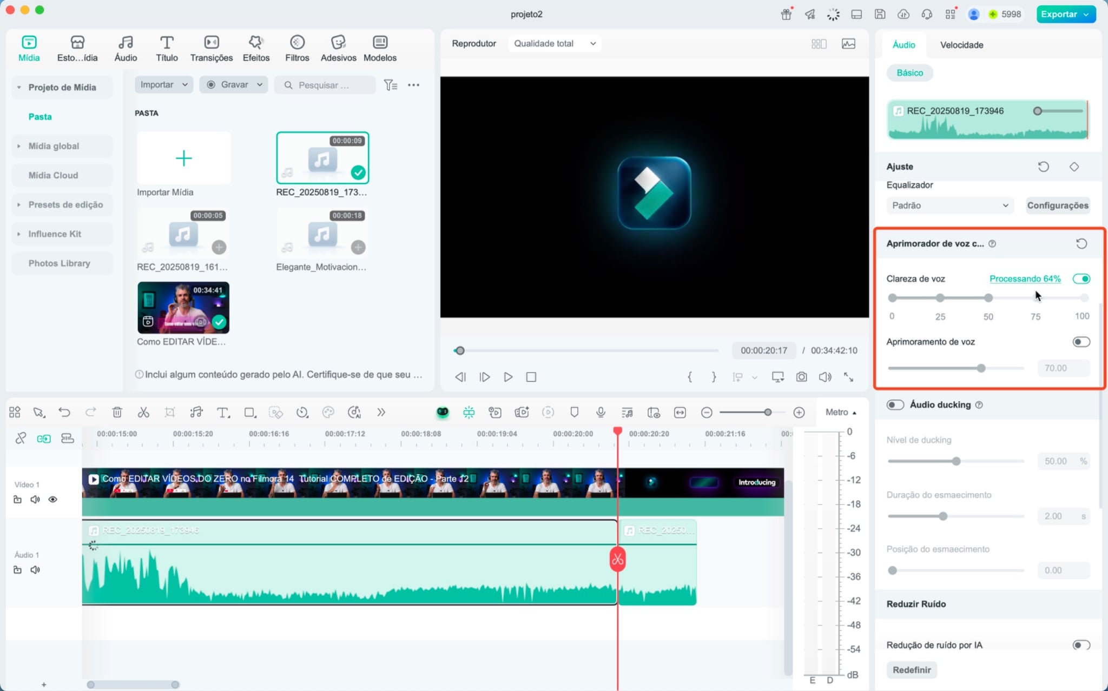Select the Básico audio section button
The image size is (1108, 691).
click(909, 72)
